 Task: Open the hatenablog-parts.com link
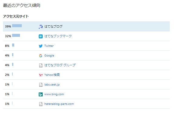pyautogui.click(x=59, y=104)
